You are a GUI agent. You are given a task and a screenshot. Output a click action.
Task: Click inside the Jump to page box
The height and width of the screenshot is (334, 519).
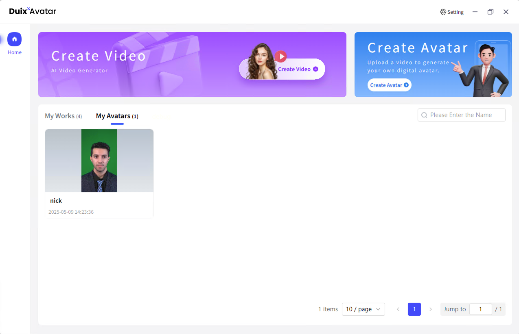480,309
